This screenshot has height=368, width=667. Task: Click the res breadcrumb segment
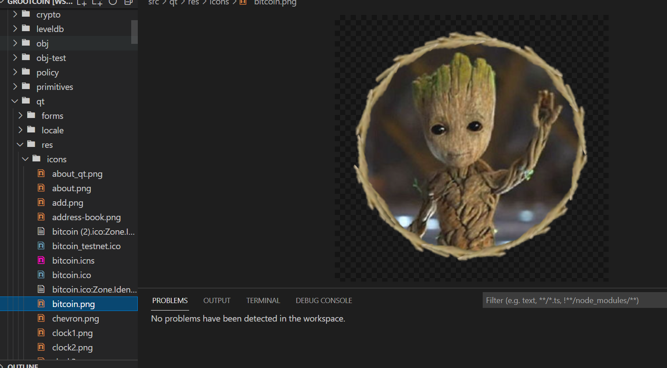tap(194, 2)
